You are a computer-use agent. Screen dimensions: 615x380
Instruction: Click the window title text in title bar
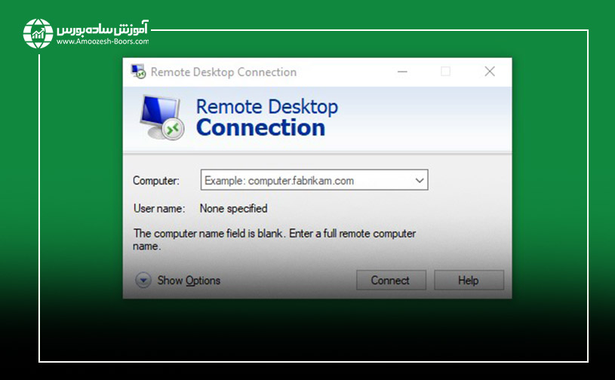[223, 72]
